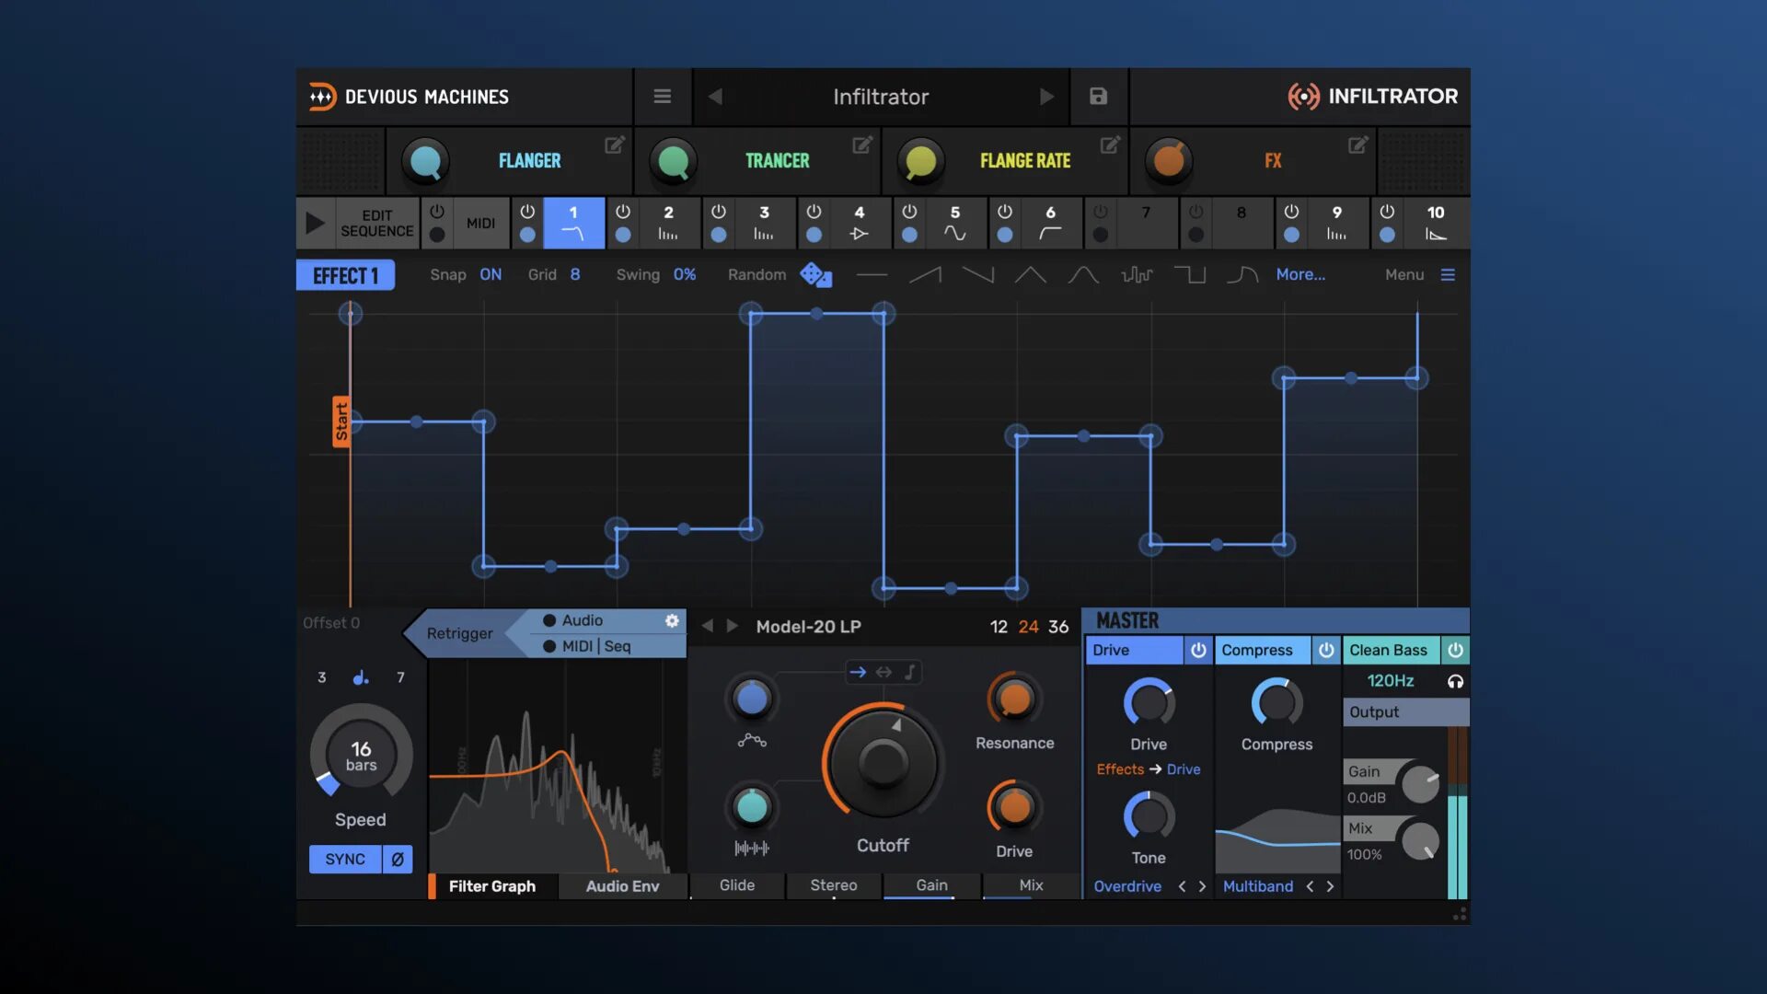
Task: Switch to the Audio Env tab
Action: 622,886
